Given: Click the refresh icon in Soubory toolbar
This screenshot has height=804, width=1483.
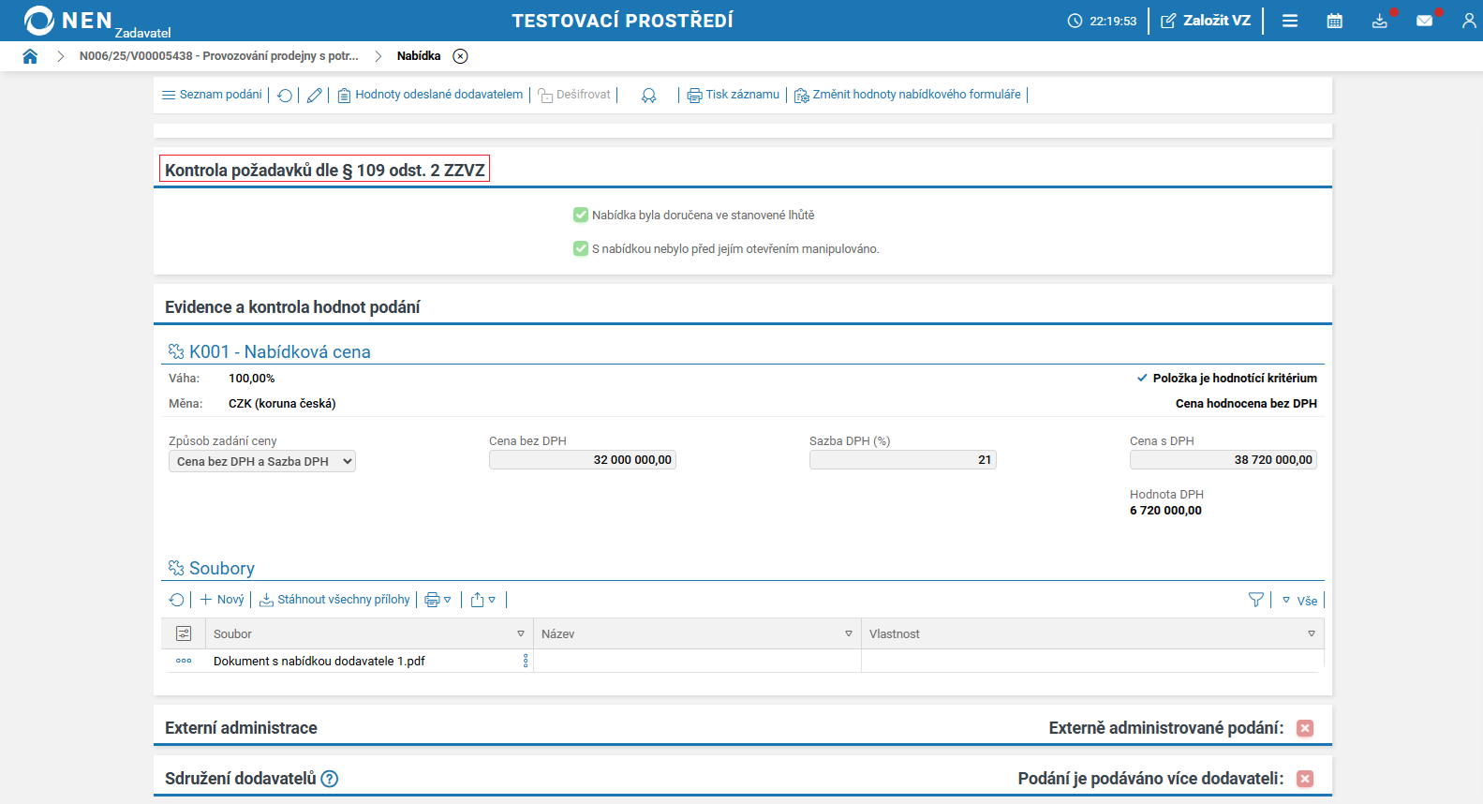Looking at the screenshot, I should (177, 600).
